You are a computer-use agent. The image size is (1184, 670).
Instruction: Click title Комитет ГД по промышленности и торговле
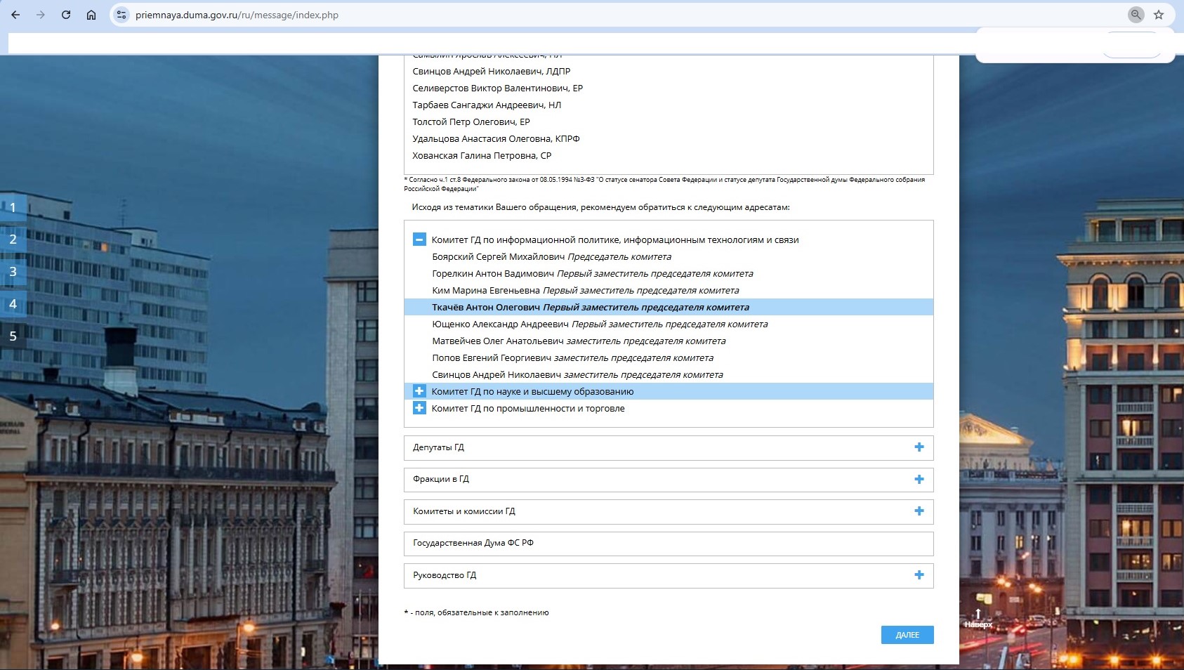point(528,409)
